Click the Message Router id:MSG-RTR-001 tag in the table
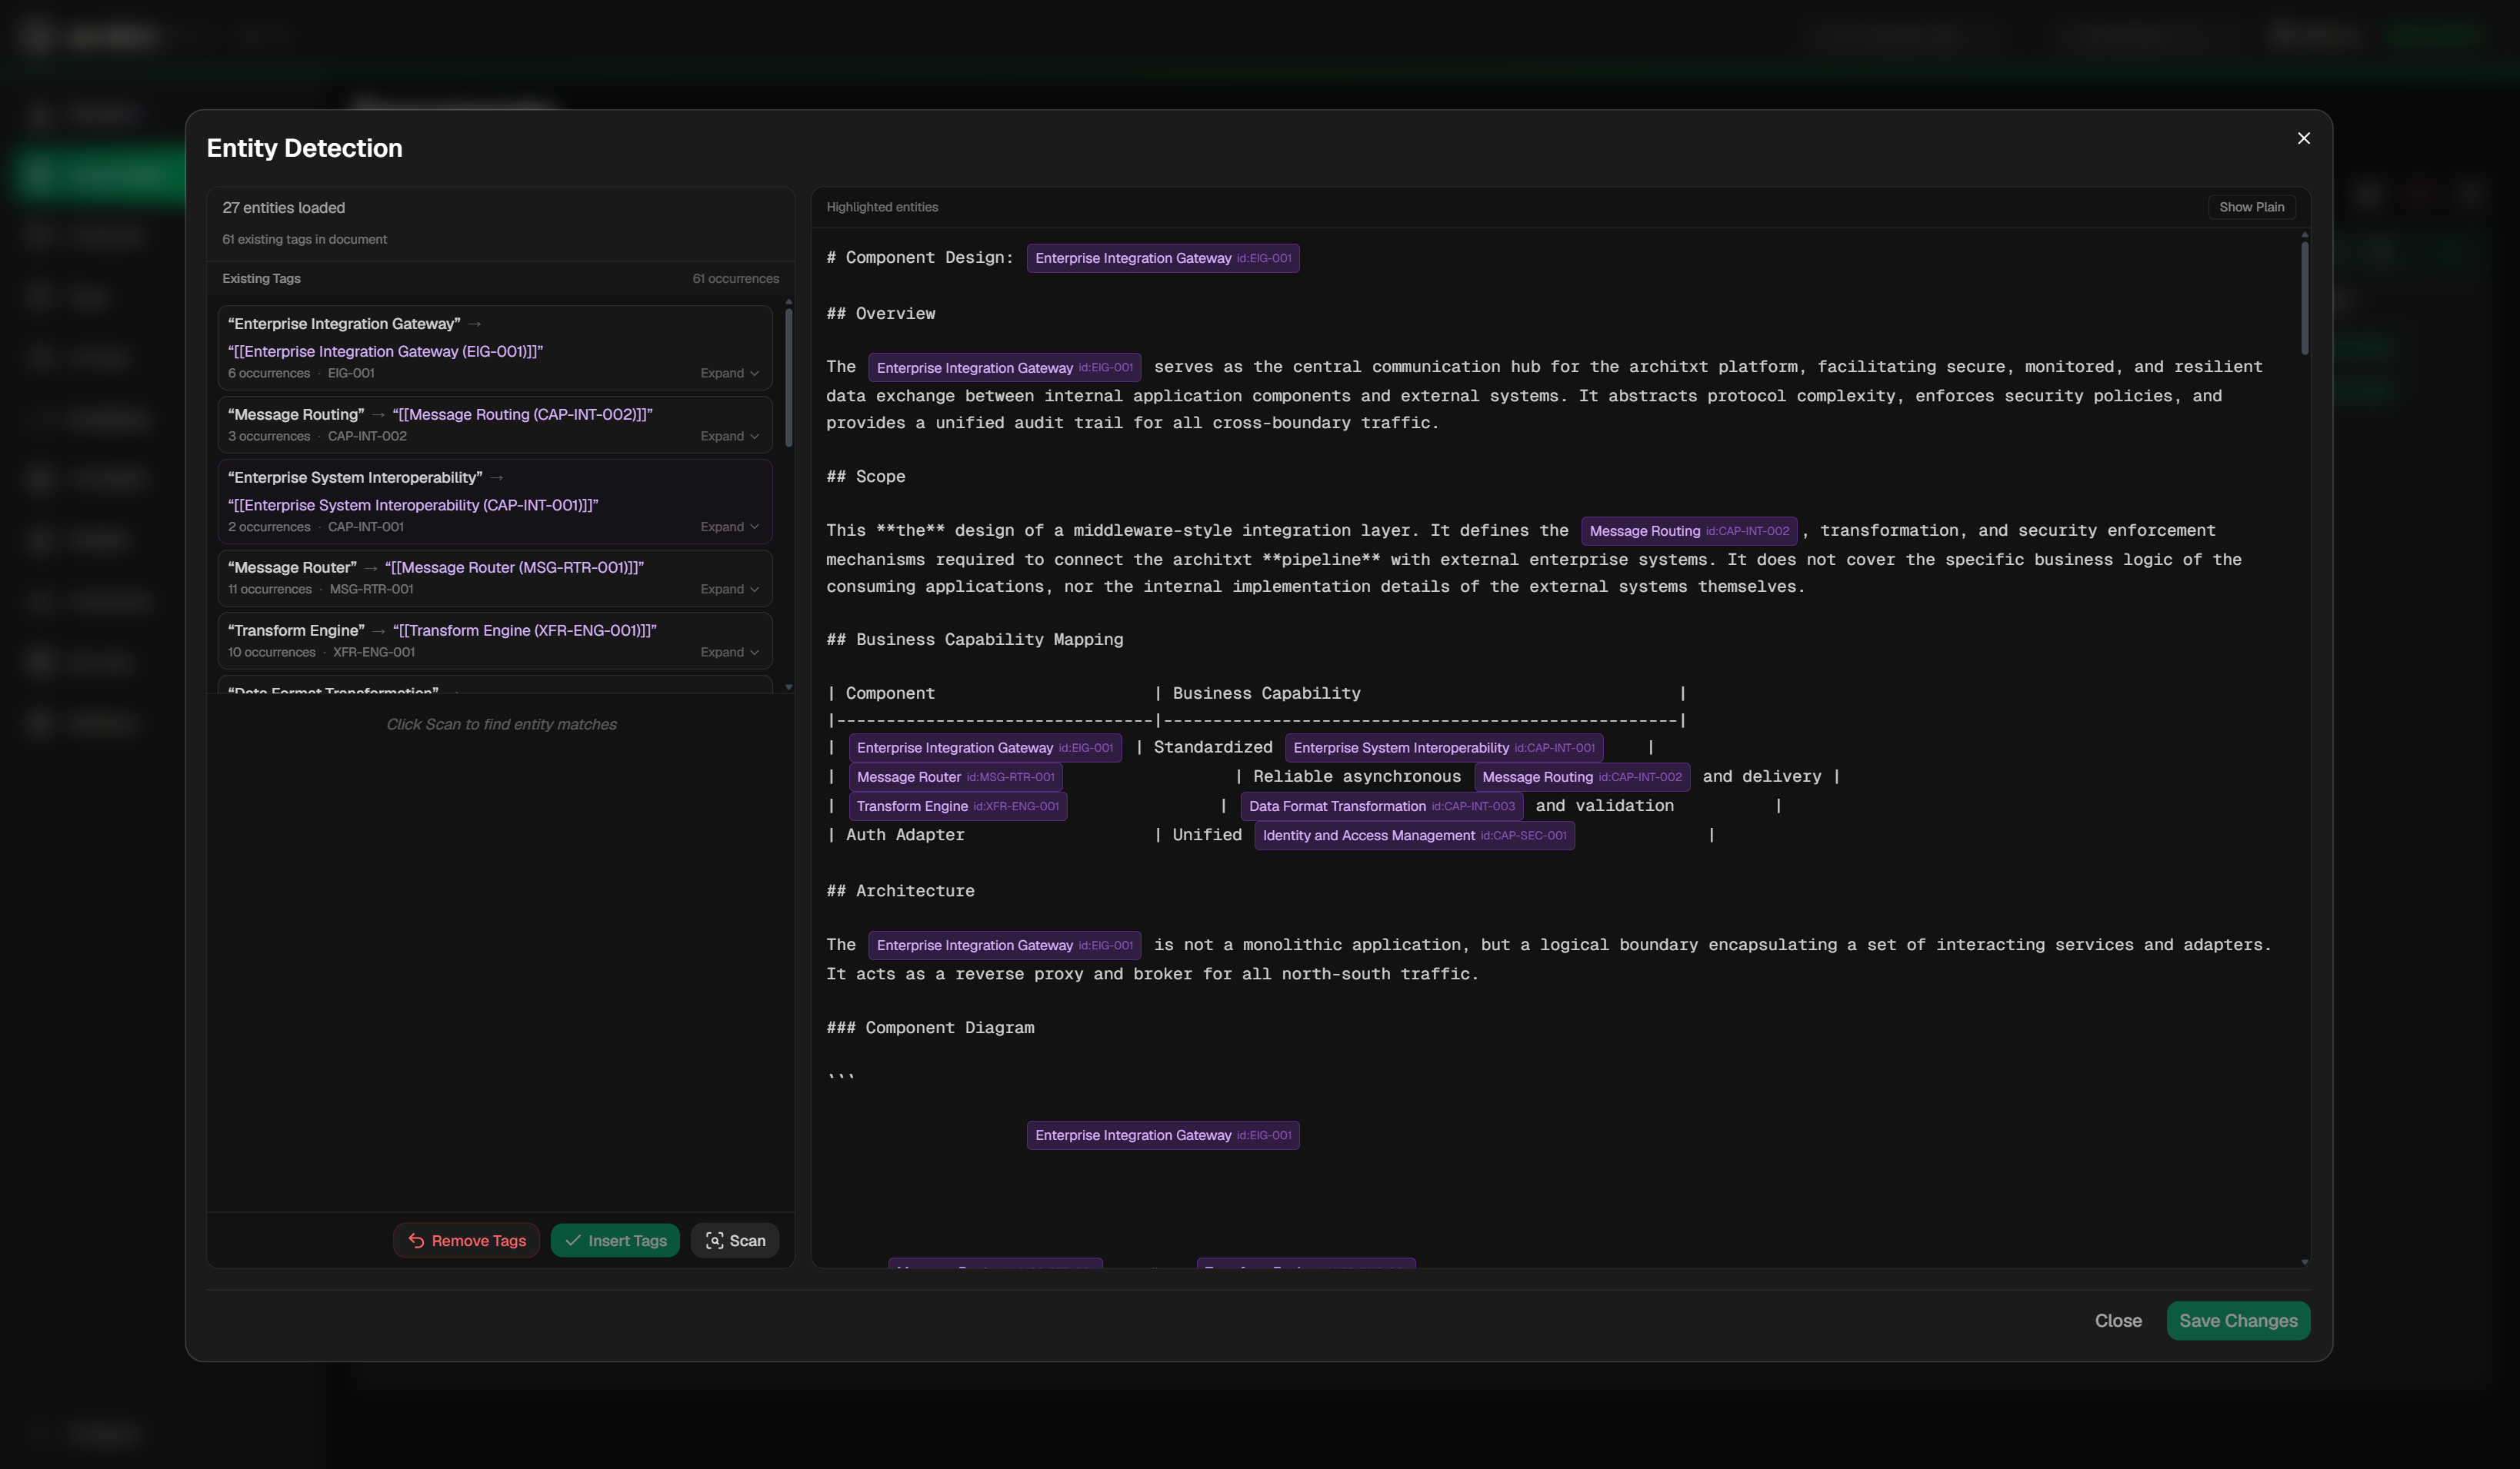Viewport: 2520px width, 1469px height. tap(955, 776)
